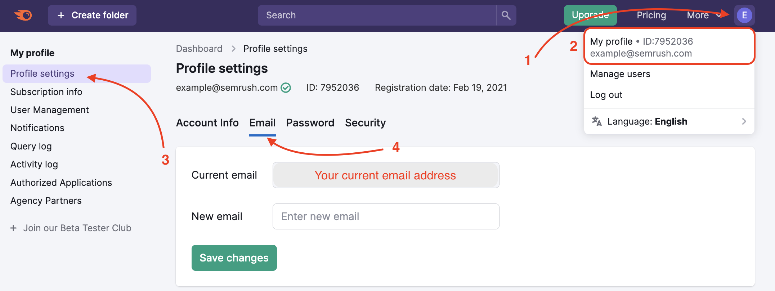The width and height of the screenshot is (775, 291).
Task: Click inside the Enter new email field
Action: pyautogui.click(x=385, y=216)
